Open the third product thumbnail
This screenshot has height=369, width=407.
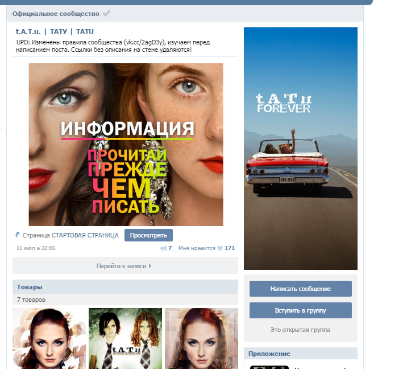coord(201,339)
